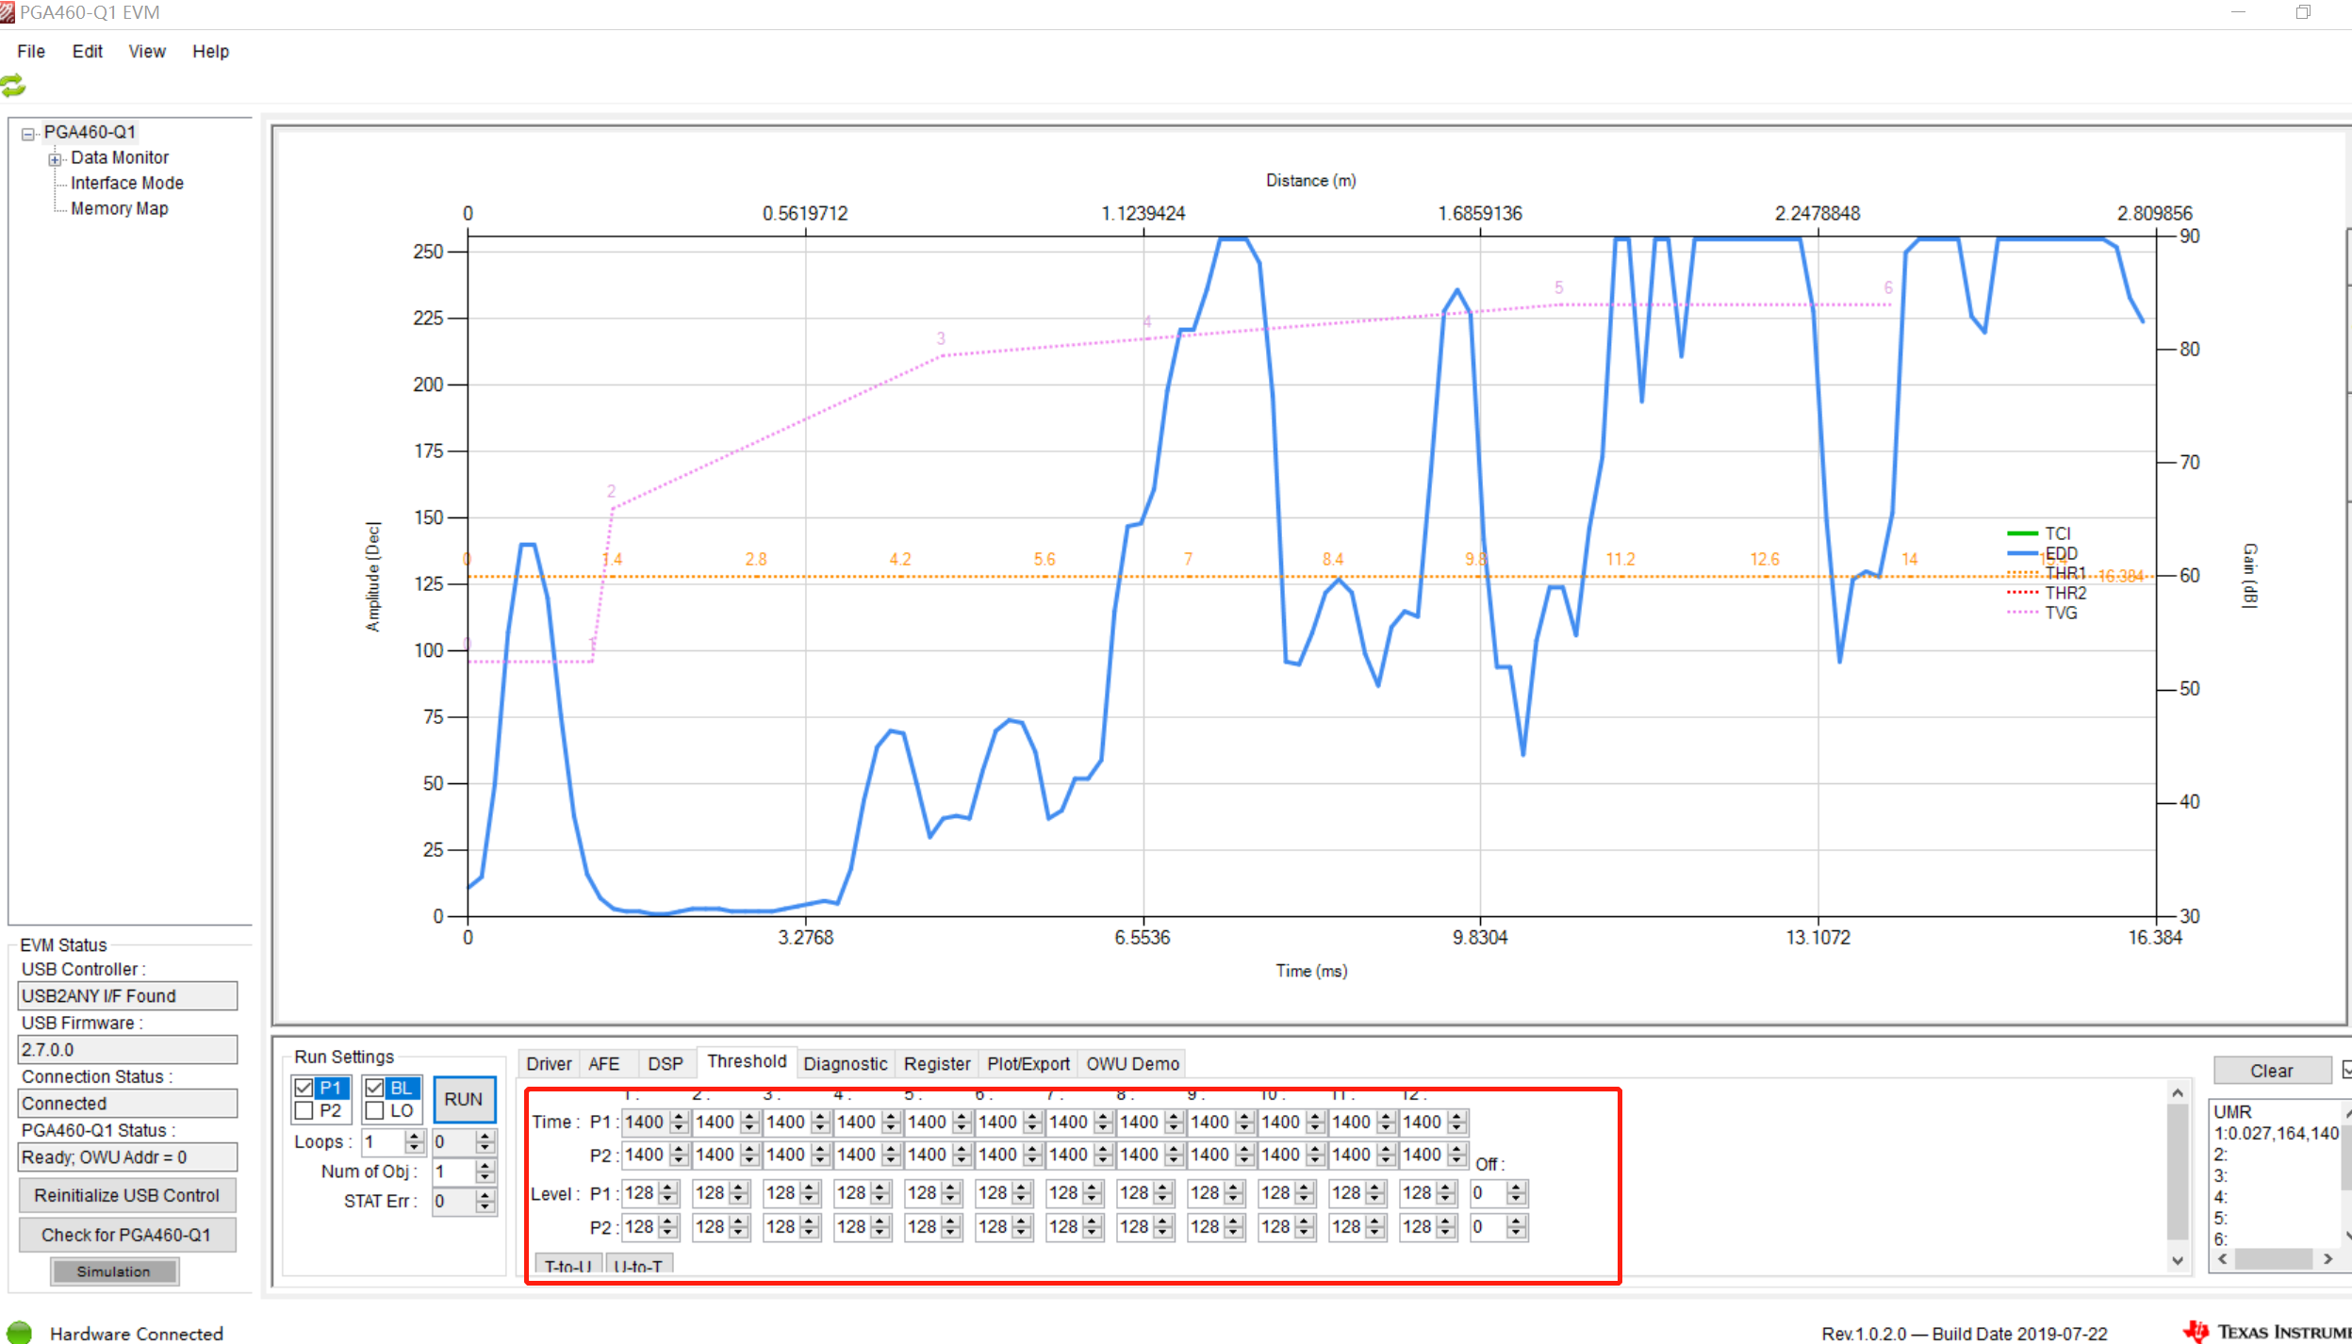The width and height of the screenshot is (2352, 1344).
Task: Uncheck the BL checkbox in Run Settings
Action: pos(376,1087)
